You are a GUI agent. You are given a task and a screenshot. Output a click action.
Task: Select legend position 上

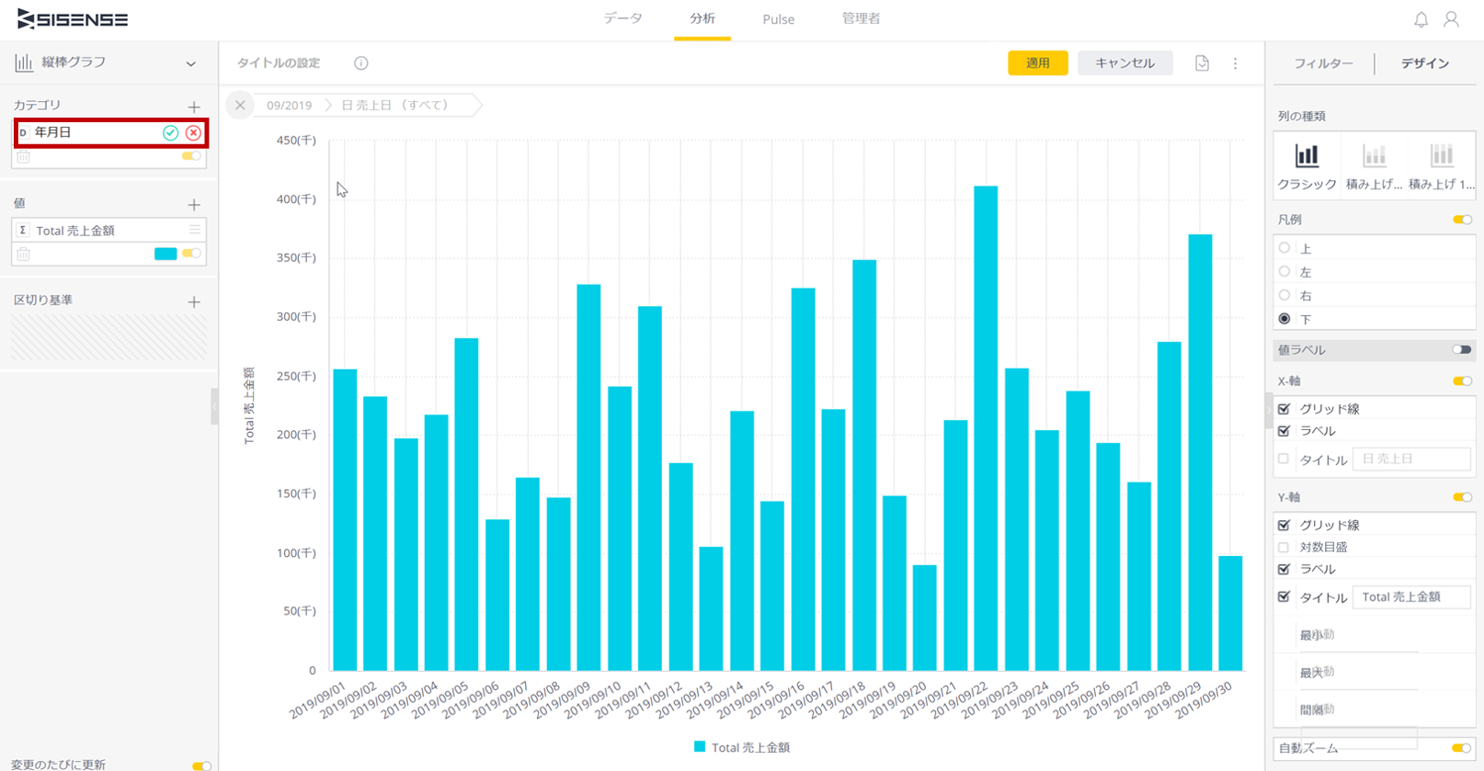pyautogui.click(x=1284, y=248)
